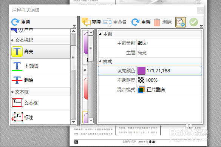The width and height of the screenshot is (221, 147).
Task: Click the 删除 trash can toolbar button
Action: coord(162,22)
